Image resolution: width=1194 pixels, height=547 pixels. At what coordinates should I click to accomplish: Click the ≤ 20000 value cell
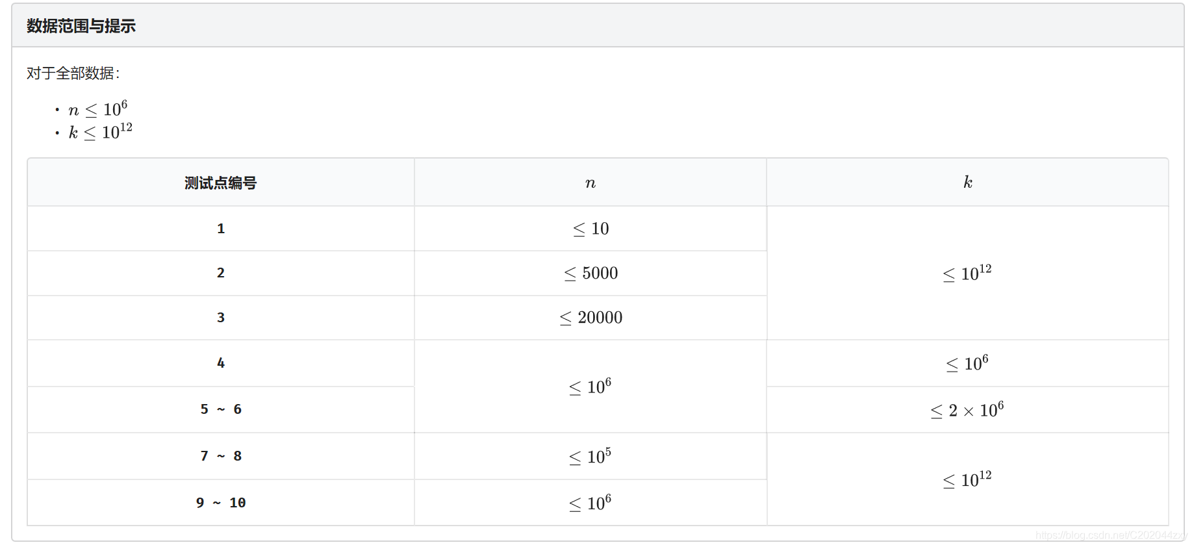591,318
